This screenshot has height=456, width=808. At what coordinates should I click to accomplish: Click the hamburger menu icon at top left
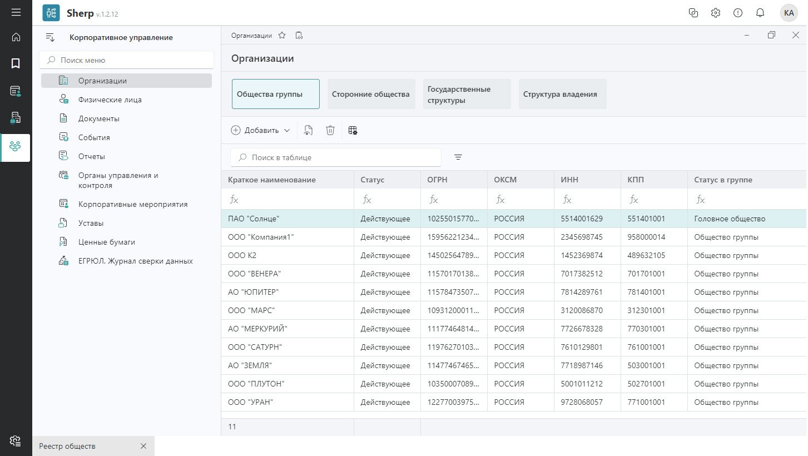coord(16,12)
